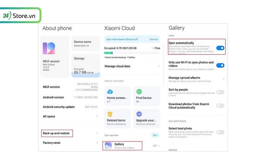Select the Manage cloud data entry
This screenshot has width=266, height=152.
click(x=132, y=66)
